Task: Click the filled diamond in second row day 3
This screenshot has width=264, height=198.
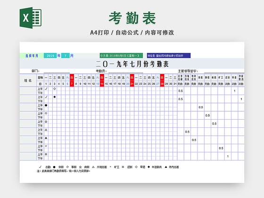Action: click(55, 97)
